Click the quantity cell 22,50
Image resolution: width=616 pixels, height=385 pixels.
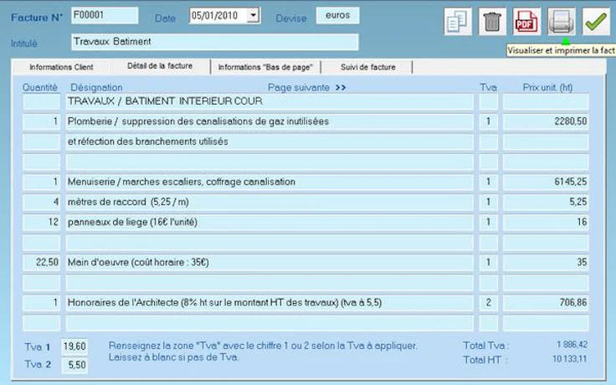point(41,263)
